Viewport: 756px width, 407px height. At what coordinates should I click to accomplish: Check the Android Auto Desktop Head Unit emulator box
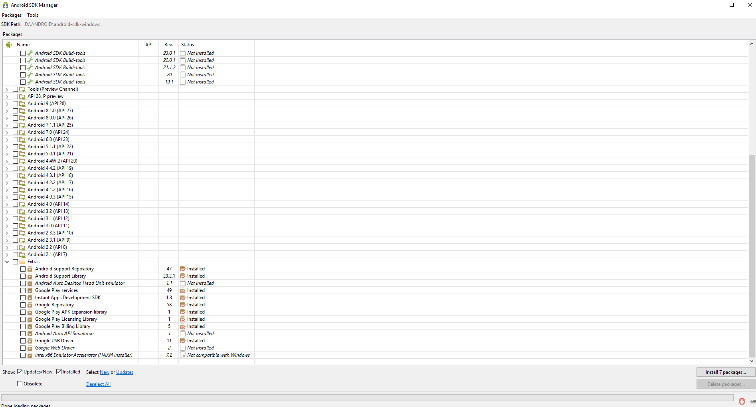click(x=23, y=283)
